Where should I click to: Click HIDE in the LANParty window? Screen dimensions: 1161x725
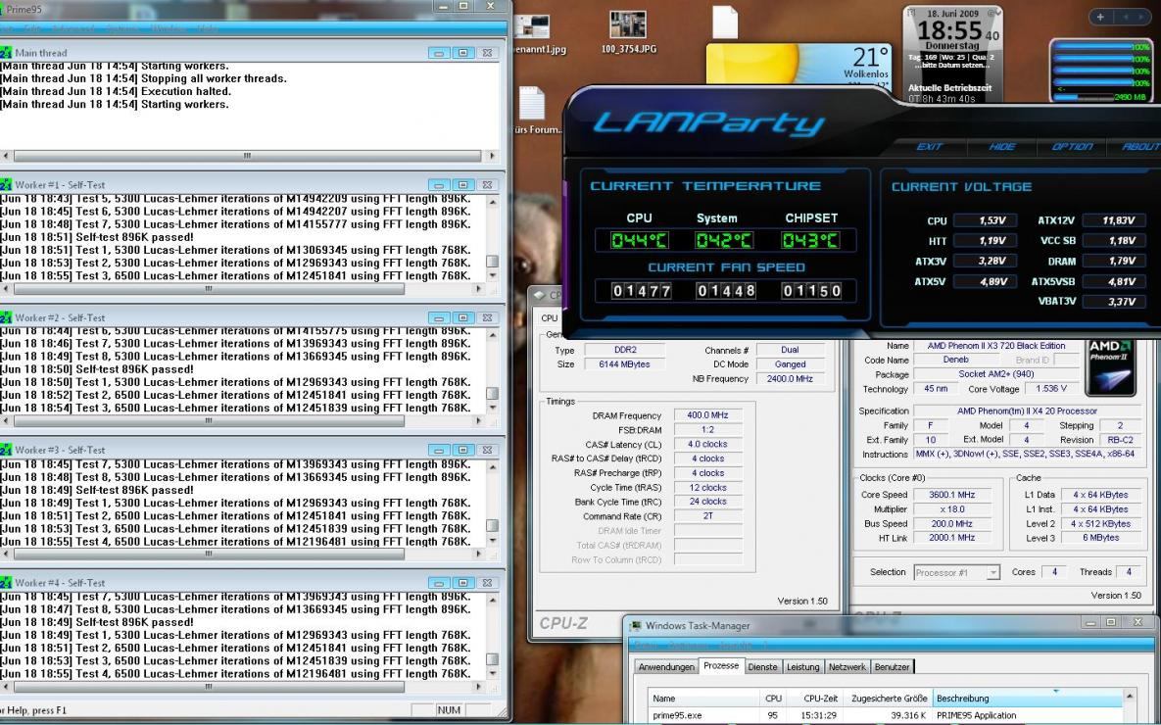click(1002, 147)
